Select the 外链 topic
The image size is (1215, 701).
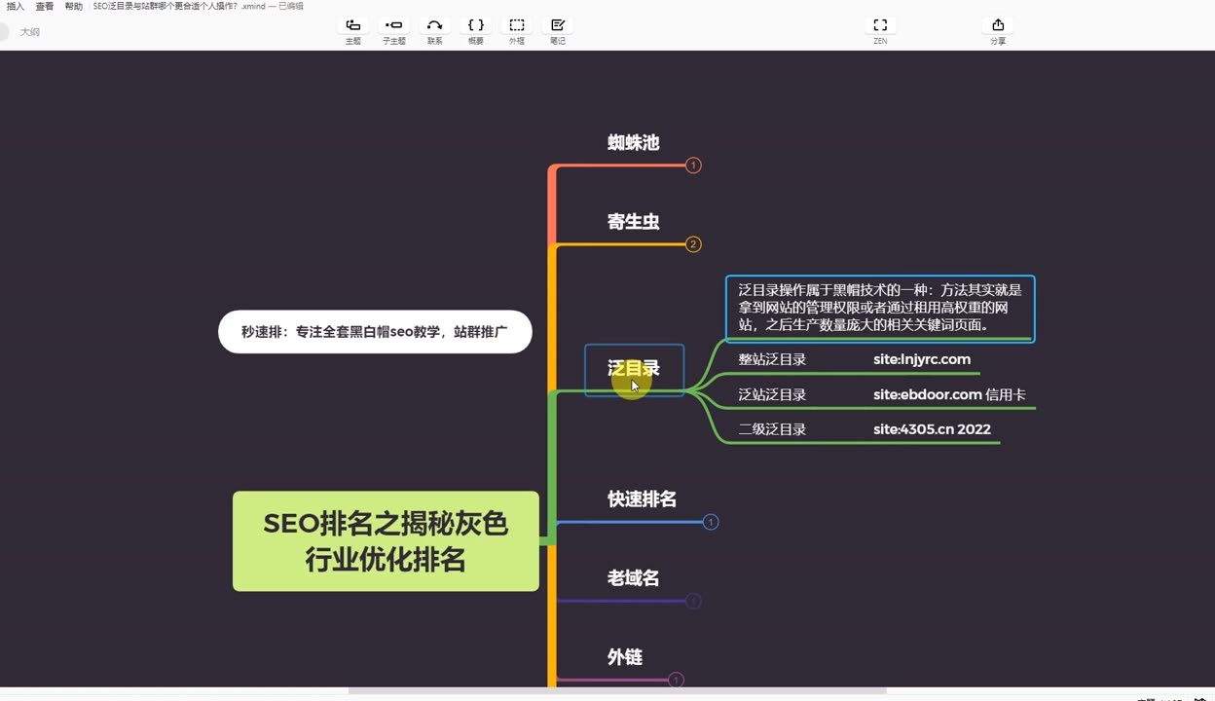click(625, 657)
